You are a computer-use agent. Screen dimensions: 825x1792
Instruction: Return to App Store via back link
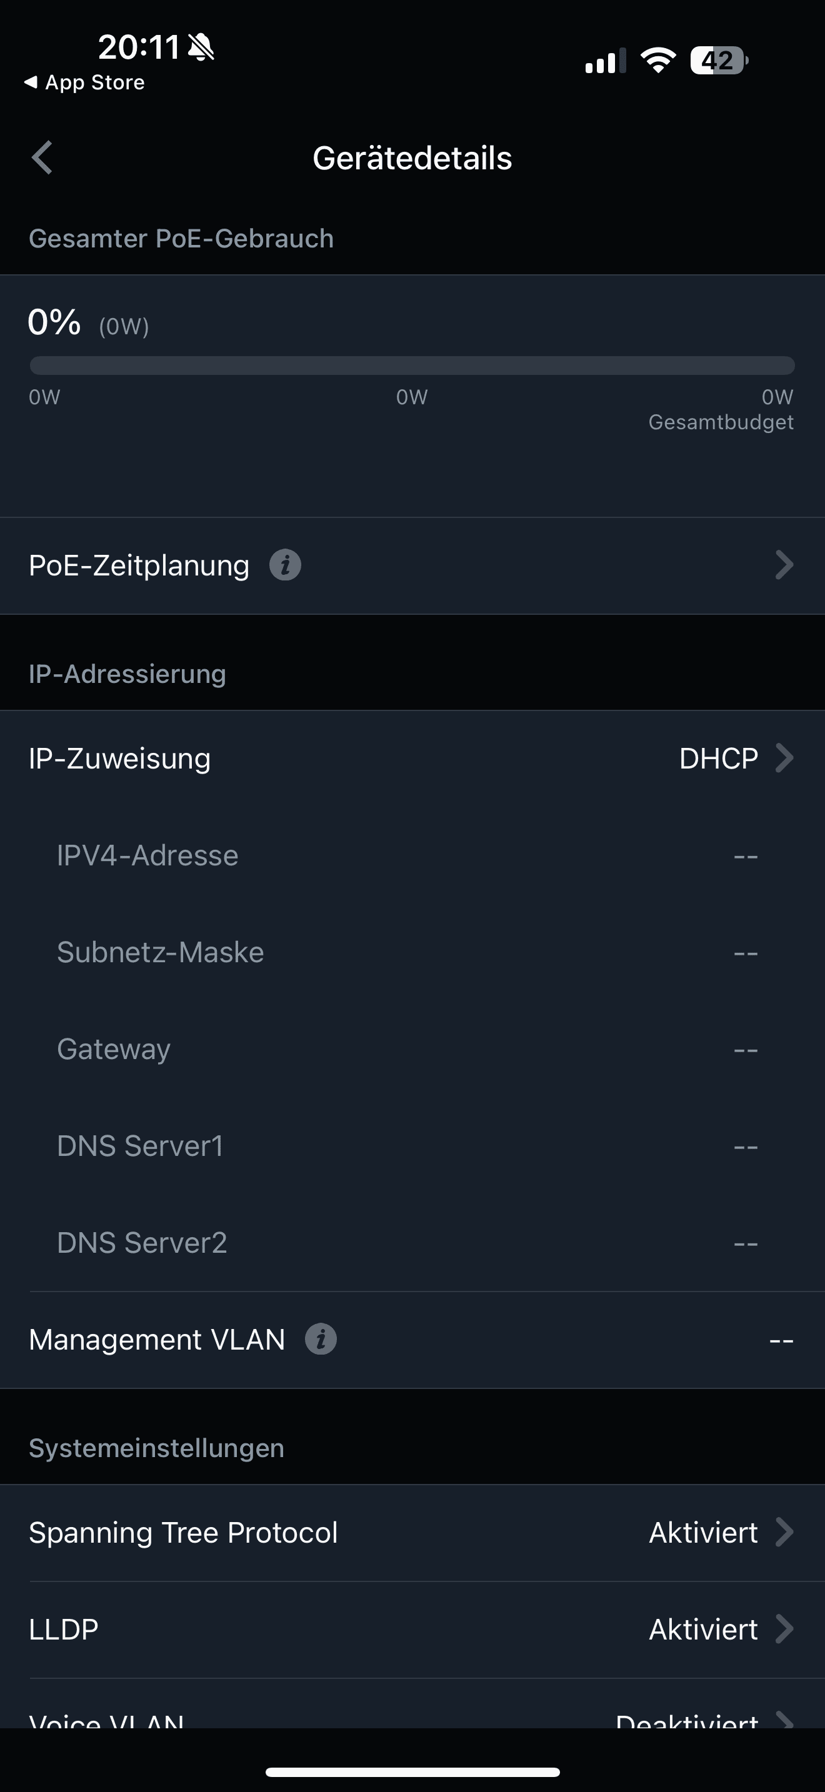point(85,82)
